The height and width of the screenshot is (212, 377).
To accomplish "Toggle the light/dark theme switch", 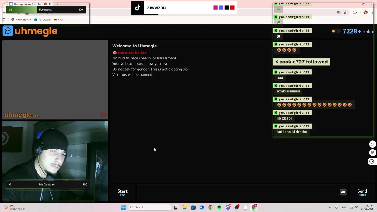I will pos(336,31).
